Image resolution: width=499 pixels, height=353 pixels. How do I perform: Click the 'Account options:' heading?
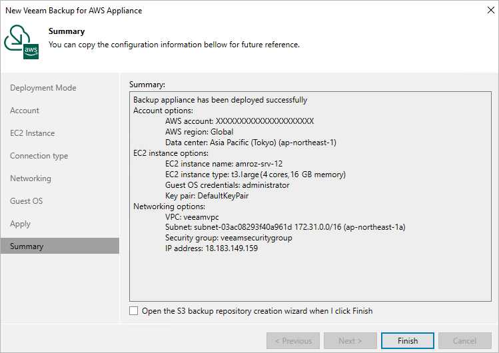tap(163, 111)
